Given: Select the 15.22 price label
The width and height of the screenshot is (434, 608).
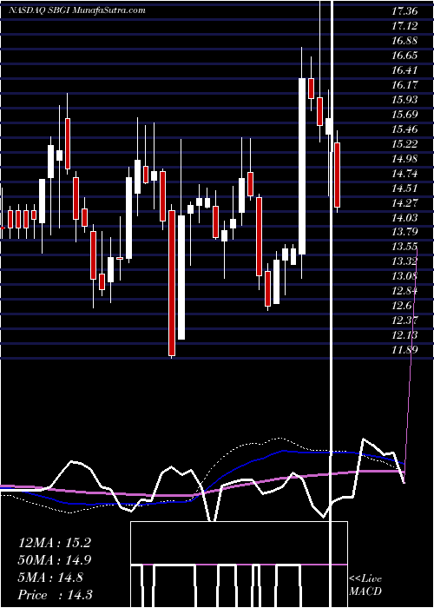Looking at the screenshot, I should click(x=404, y=143).
